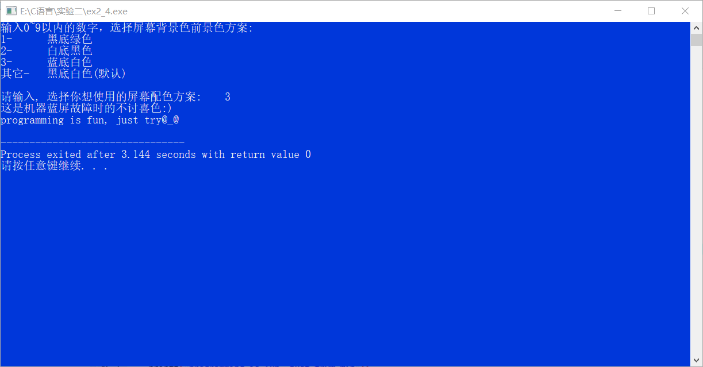Click the entered number 3 after prompt
The width and height of the screenshot is (703, 367).
pos(228,97)
